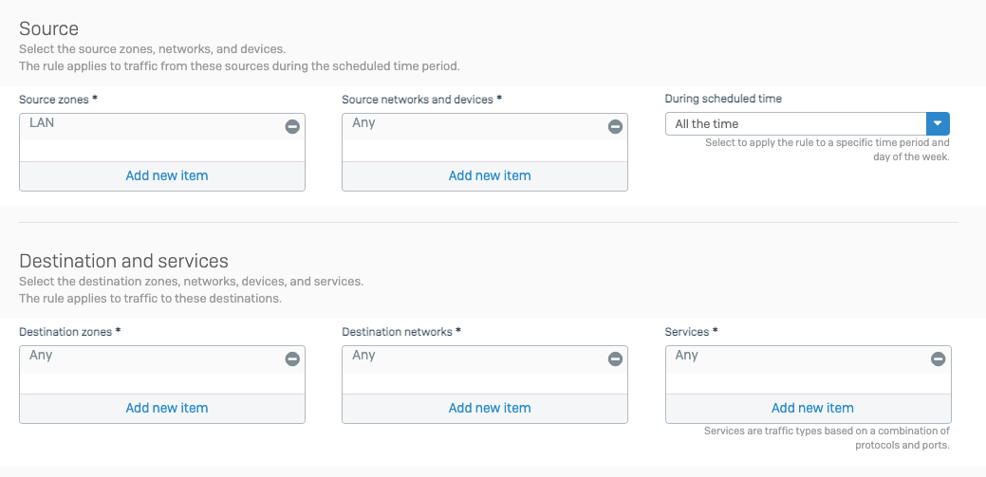
Task: Remove Any from Destination zones
Action: pos(292,358)
